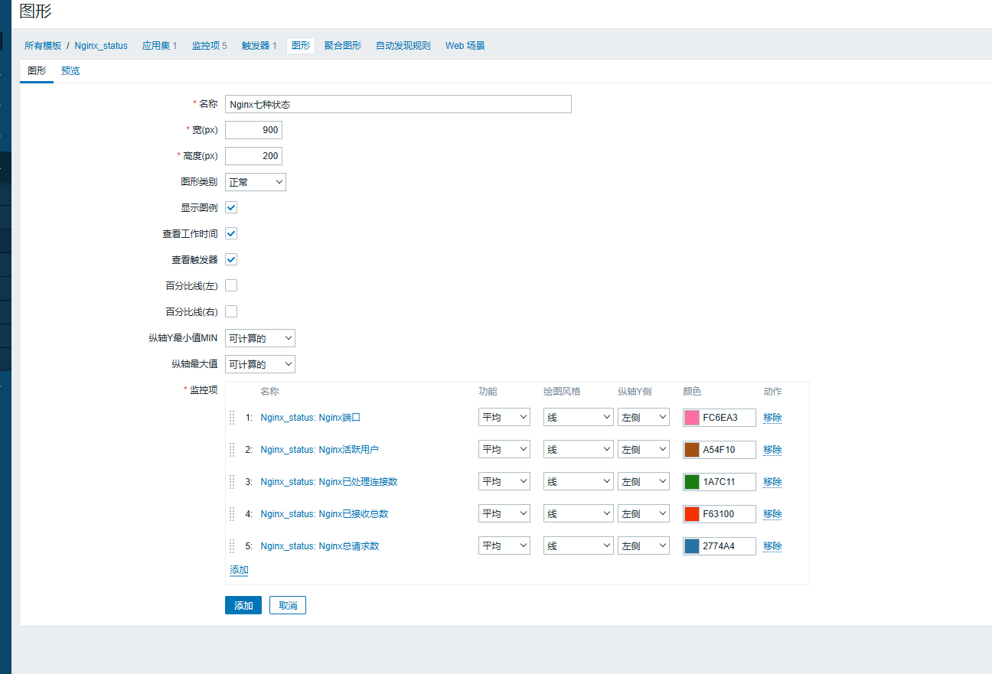
Task: Open the 功能 dropdown for Nginx已接收总数
Action: (x=504, y=514)
